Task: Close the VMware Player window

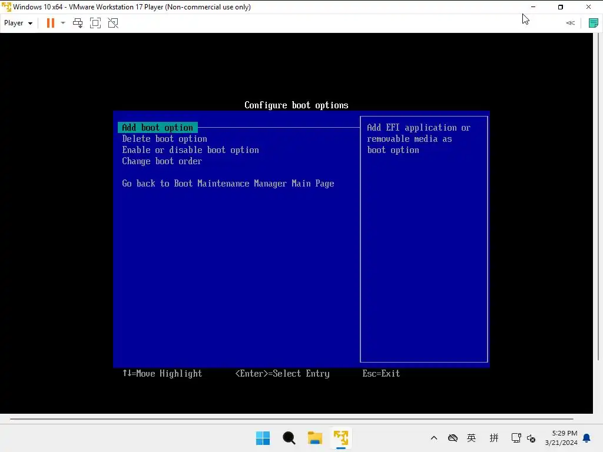Action: click(588, 7)
